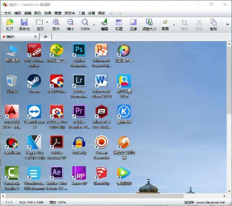Click the TeamViewer 12 icon

(34, 111)
